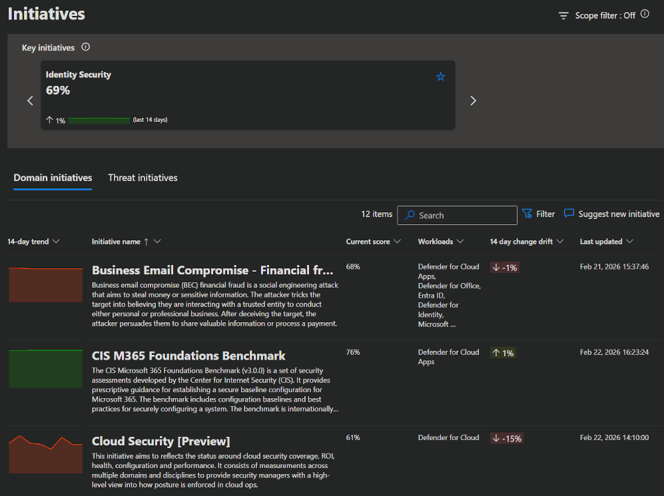Expand the Current score column dropdown
664x496 pixels.
[398, 242]
